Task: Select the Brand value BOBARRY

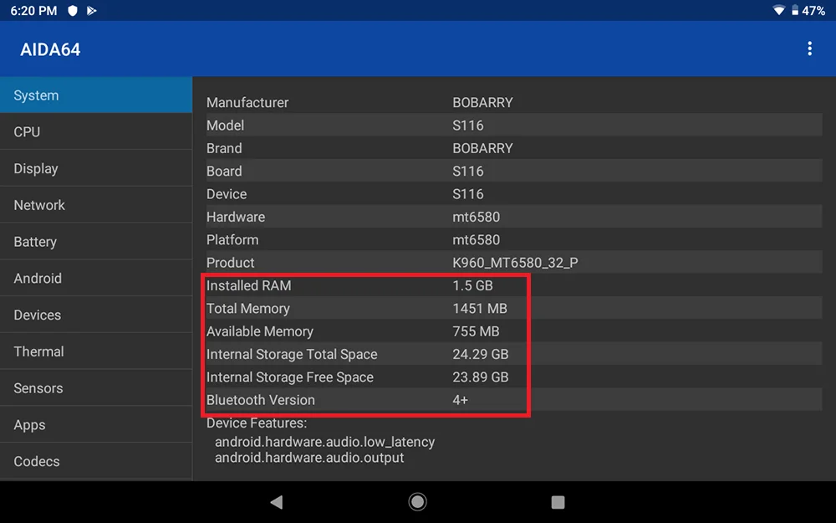Action: pos(482,148)
